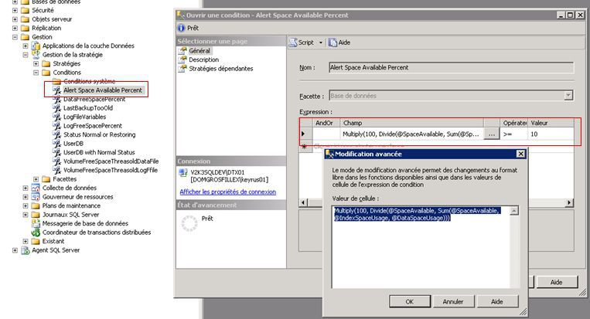Image resolution: width=590 pixels, height=319 pixels.
Task: Click the LogFileVariables condition icon
Action: pyautogui.click(x=56, y=117)
